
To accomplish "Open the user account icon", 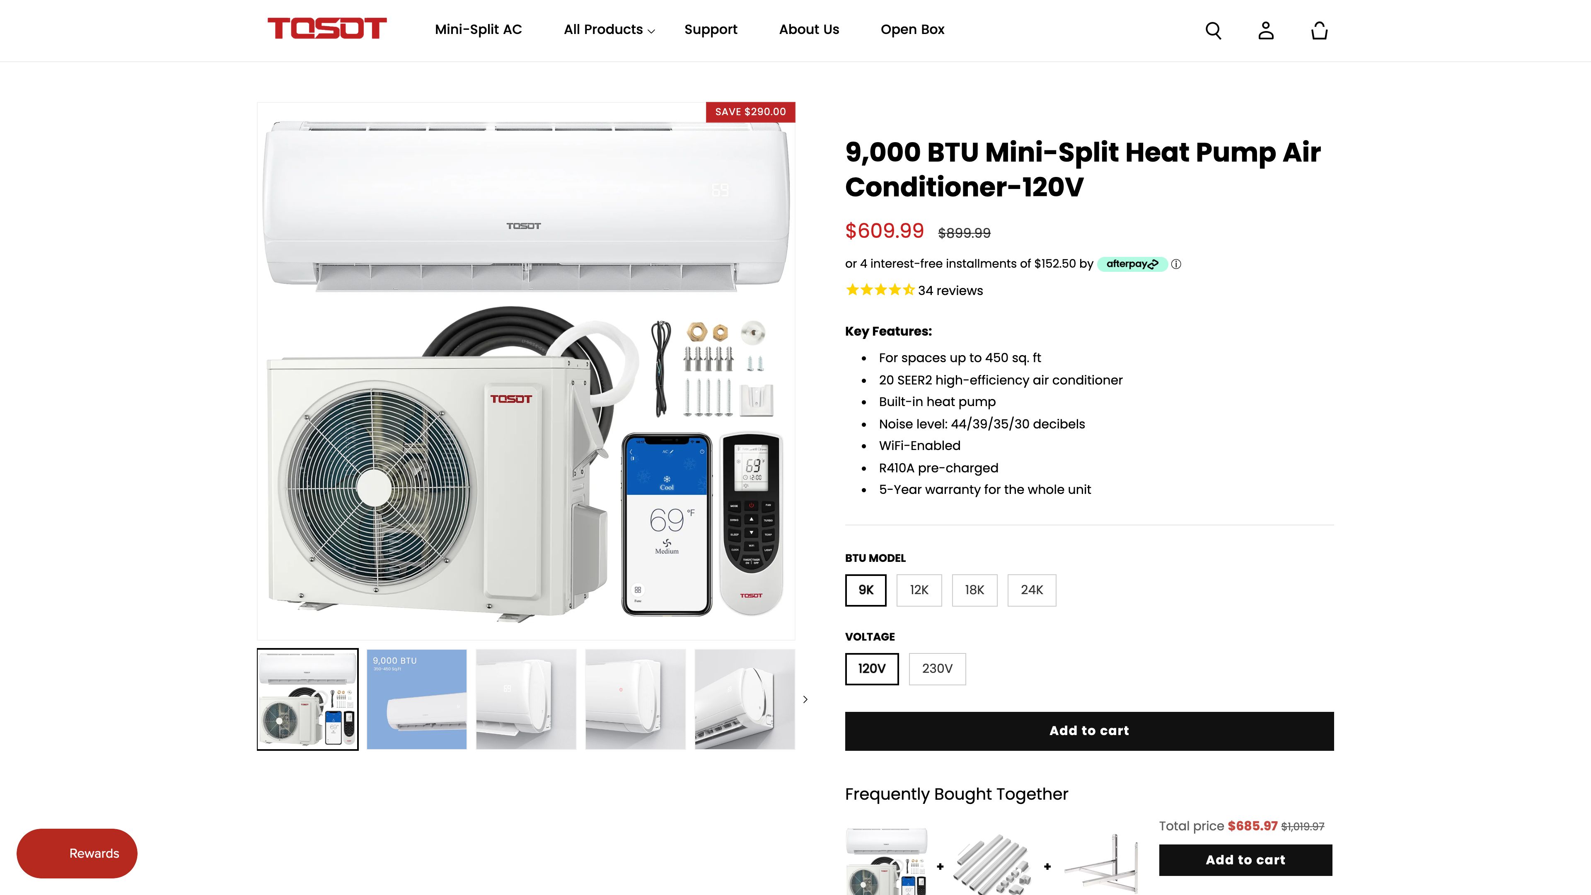I will (x=1266, y=30).
